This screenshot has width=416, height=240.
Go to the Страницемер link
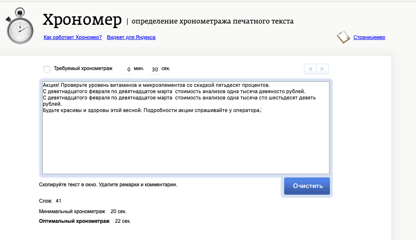369,37
